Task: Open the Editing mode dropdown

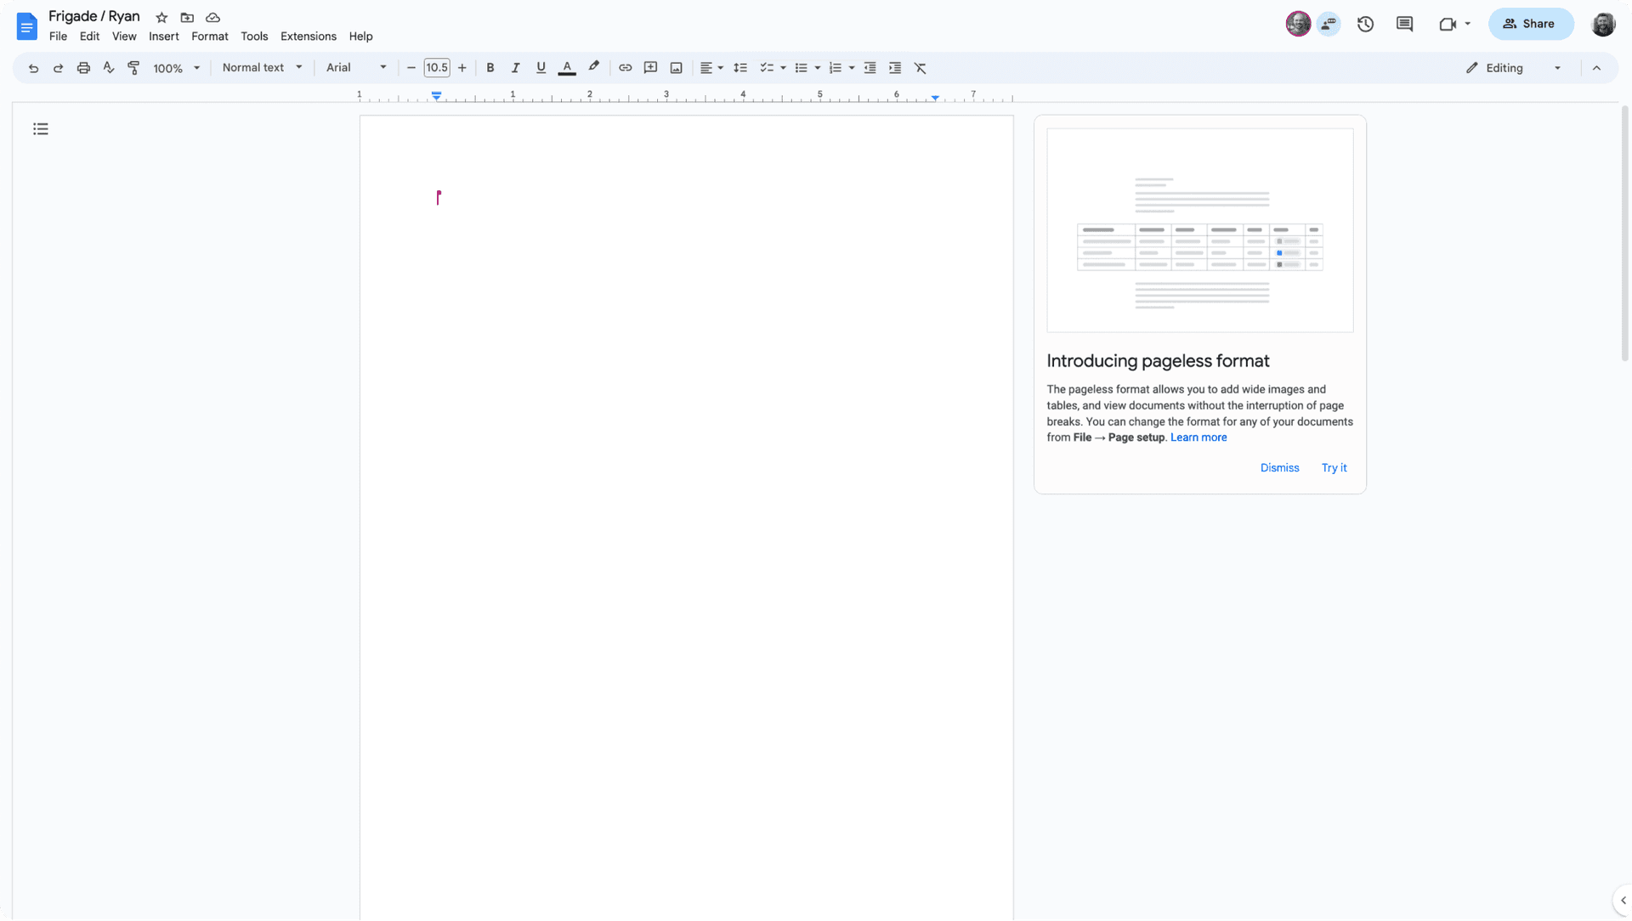Action: [1515, 68]
